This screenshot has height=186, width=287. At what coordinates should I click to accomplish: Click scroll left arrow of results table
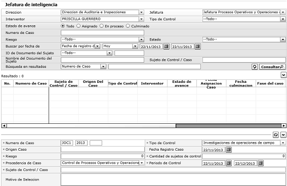tap(4, 126)
